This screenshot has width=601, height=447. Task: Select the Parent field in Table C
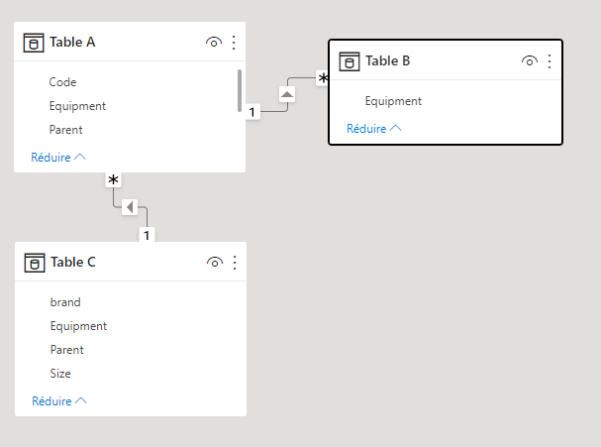coord(66,350)
